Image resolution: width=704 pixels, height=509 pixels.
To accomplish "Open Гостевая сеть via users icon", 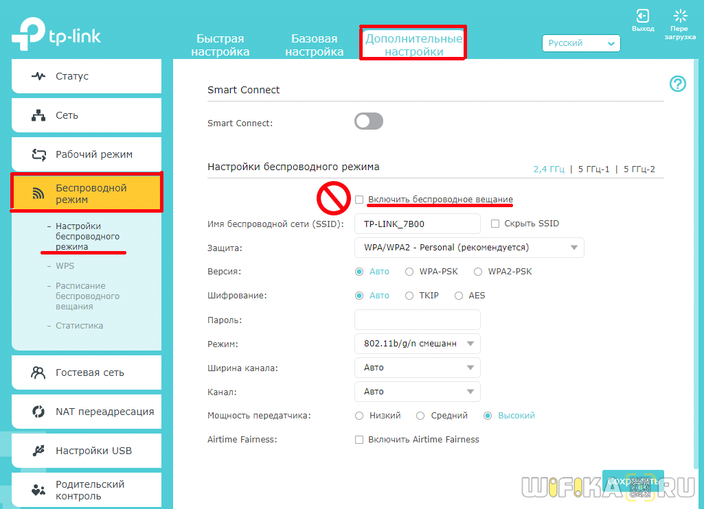I will (39, 372).
